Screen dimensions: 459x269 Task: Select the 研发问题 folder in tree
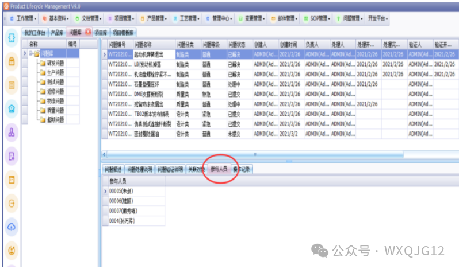55,63
